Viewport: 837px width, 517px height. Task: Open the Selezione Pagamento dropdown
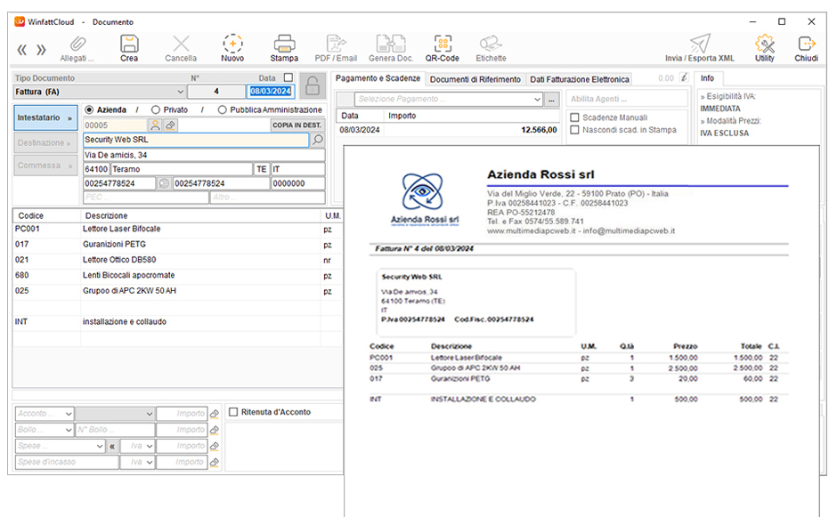pyautogui.click(x=449, y=99)
